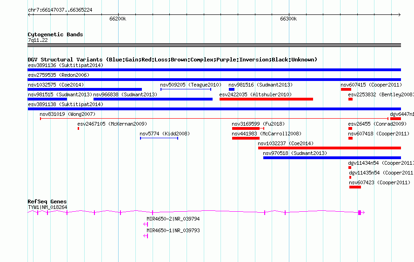Click the DGV Structural Variants track title

(x=172, y=60)
